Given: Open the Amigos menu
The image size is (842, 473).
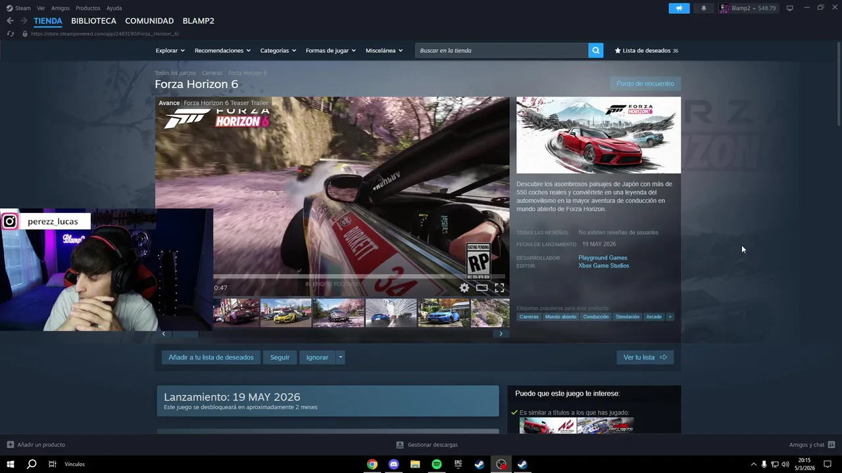Looking at the screenshot, I should (61, 8).
